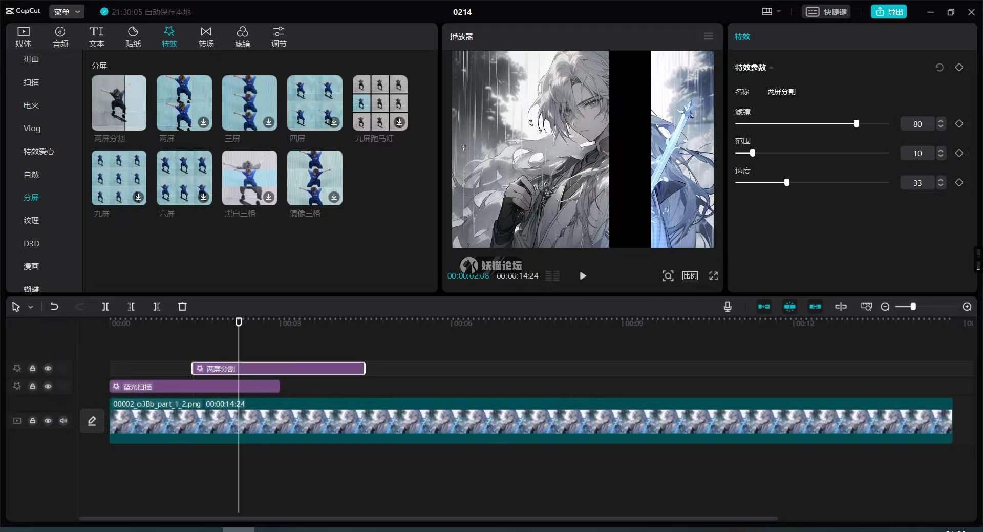Open the 调节 adjustment tab
The width and height of the screenshot is (983, 532).
pyautogui.click(x=279, y=37)
